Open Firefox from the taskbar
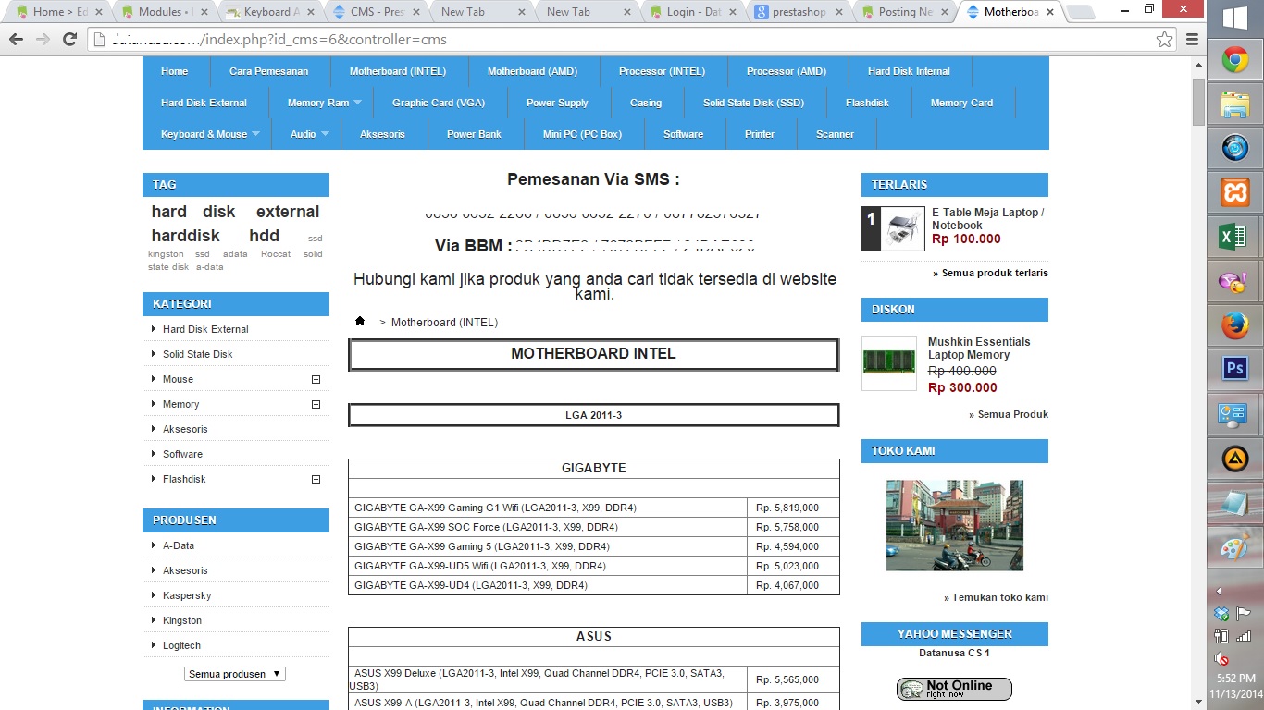The image size is (1264, 710). (1234, 325)
